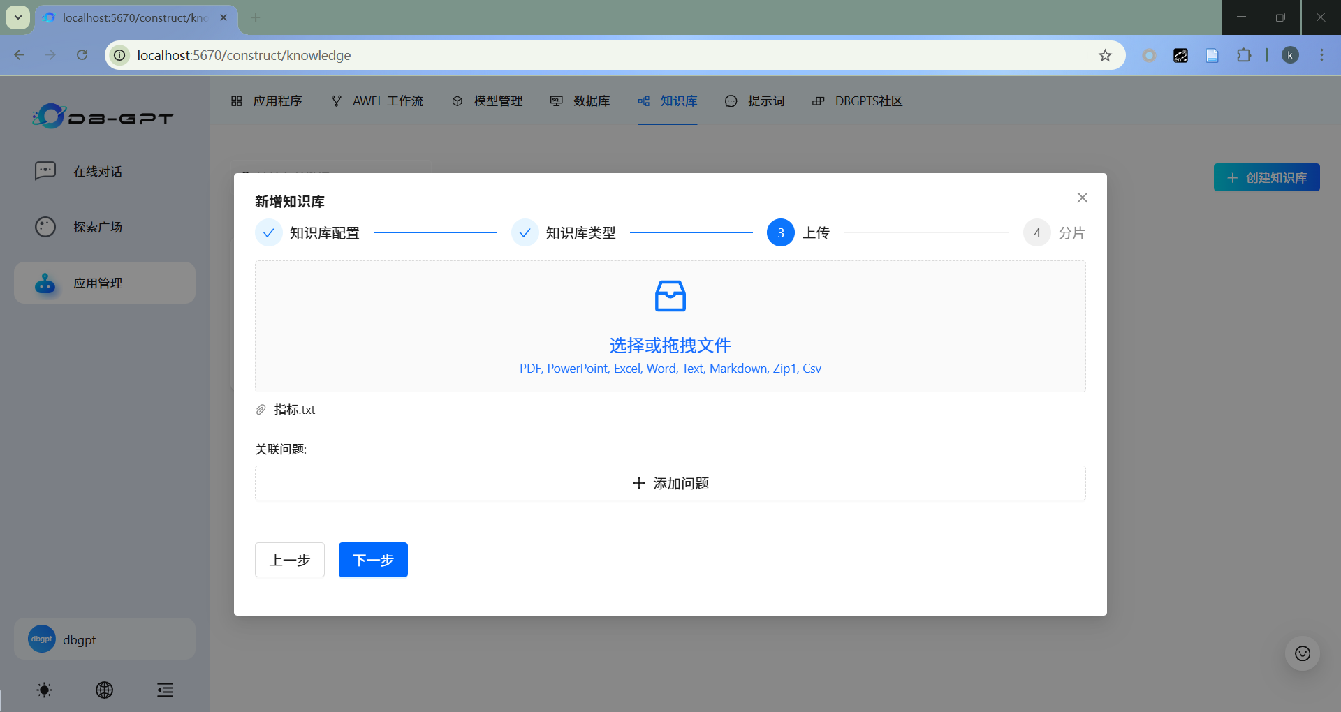Click the 下一步 button
1341x712 pixels.
tap(373, 560)
